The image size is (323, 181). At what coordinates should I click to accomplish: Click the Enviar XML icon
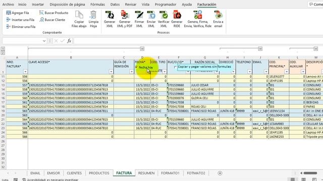click(151, 15)
